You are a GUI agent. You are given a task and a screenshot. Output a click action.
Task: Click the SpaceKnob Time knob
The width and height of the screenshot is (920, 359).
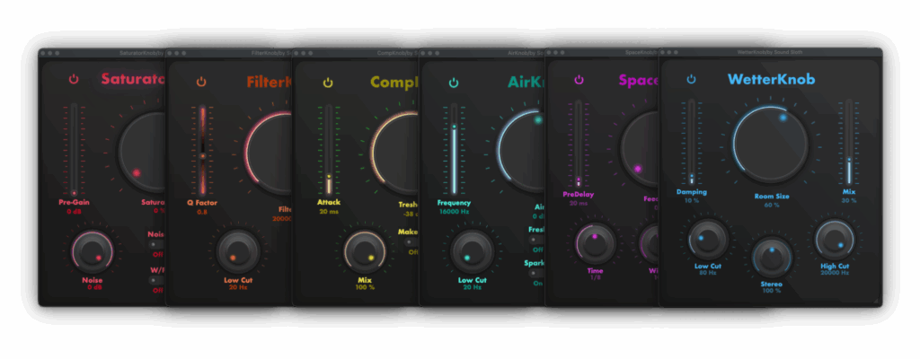tap(595, 241)
